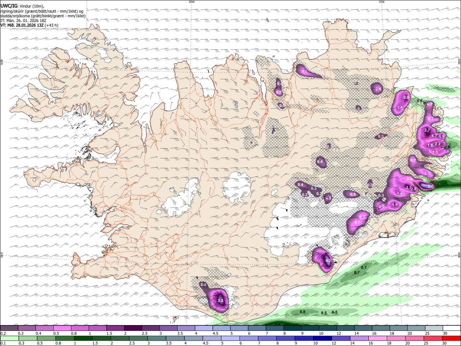The width and height of the screenshot is (461, 346).
Task: Click the '1.6' value in the southeast blob
Action: [x=400, y=194]
